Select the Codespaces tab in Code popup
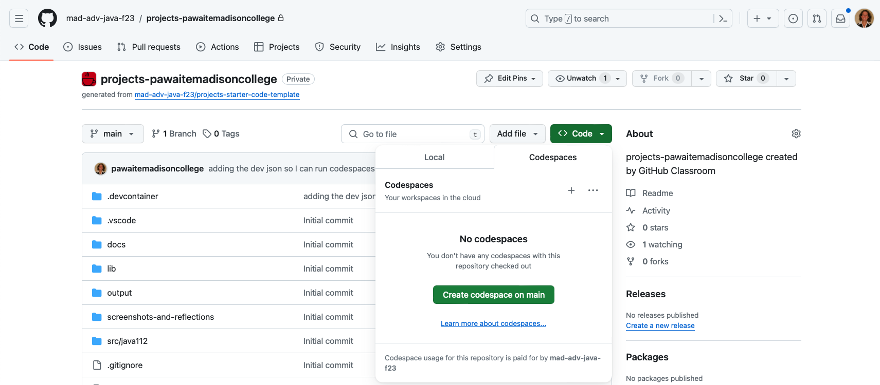 pyautogui.click(x=553, y=157)
